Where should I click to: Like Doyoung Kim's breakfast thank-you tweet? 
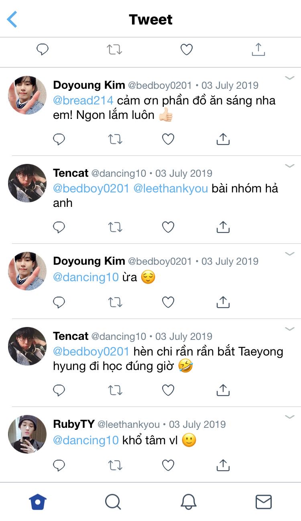point(168,139)
